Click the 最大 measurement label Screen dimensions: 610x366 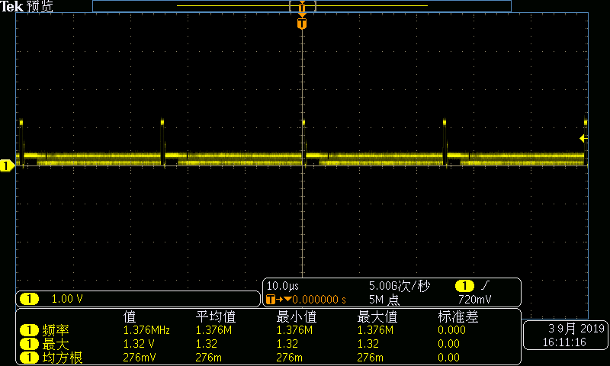point(56,344)
